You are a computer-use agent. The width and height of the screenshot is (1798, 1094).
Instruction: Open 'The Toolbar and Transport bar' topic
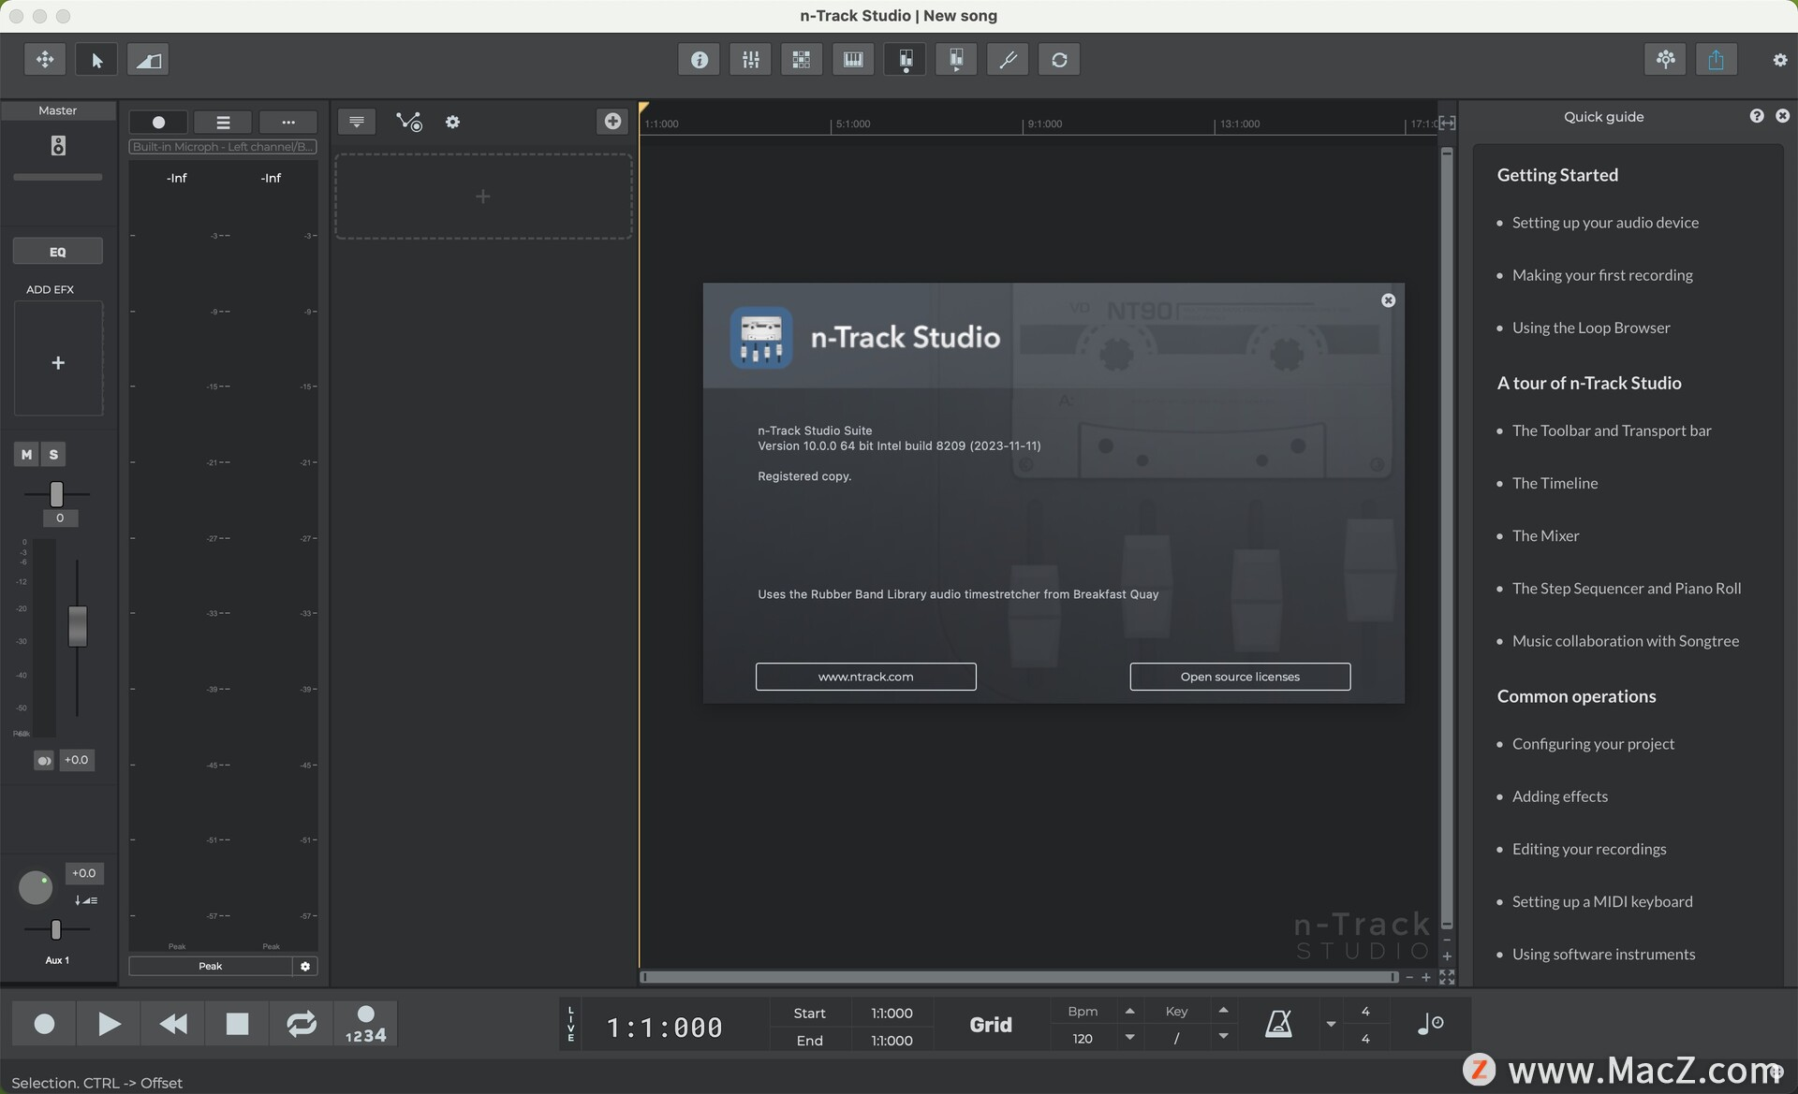(1612, 430)
